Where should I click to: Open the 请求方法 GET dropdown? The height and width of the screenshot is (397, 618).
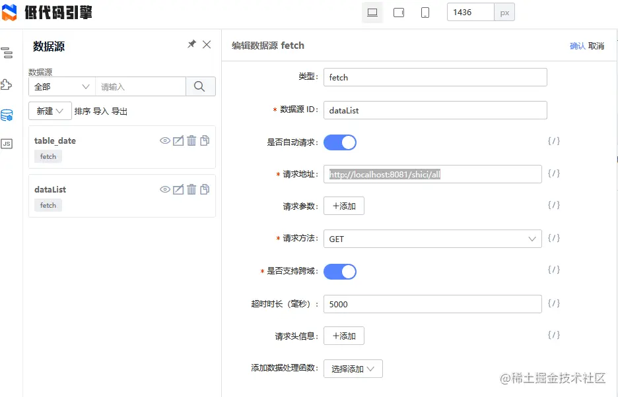432,238
